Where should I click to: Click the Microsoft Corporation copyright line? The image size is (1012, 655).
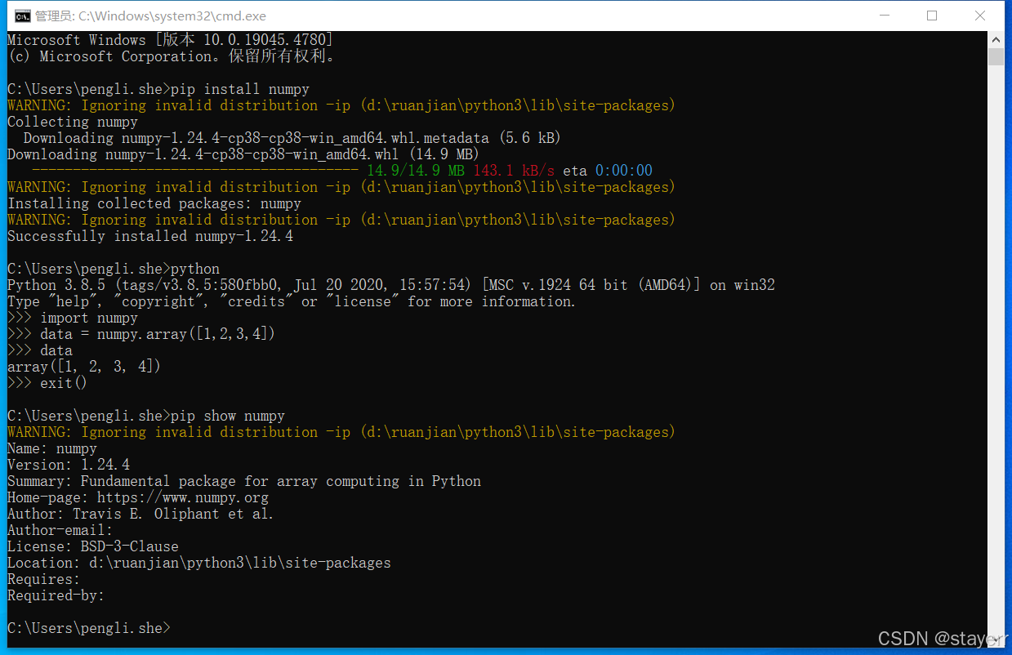(x=171, y=56)
